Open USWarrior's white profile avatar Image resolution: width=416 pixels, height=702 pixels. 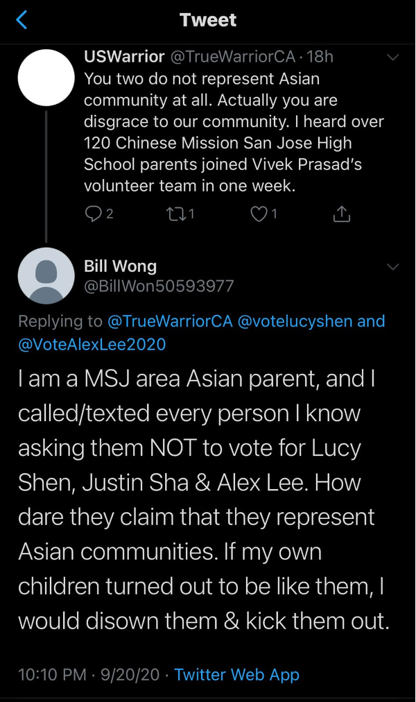click(x=46, y=78)
